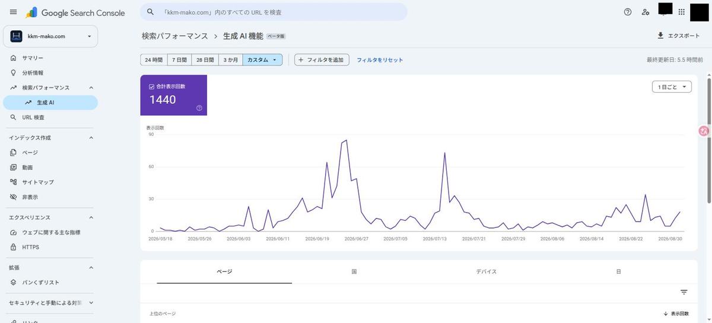The height and width of the screenshot is (323, 712).
Task: Collapse the 拡張 section
Action: [x=91, y=268]
